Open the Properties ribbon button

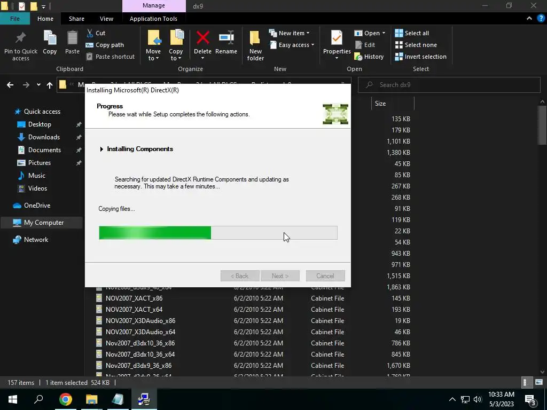(x=337, y=45)
